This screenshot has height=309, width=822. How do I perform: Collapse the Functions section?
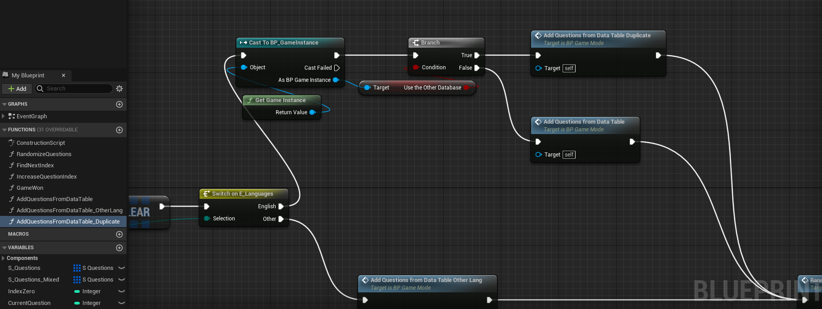(5, 130)
